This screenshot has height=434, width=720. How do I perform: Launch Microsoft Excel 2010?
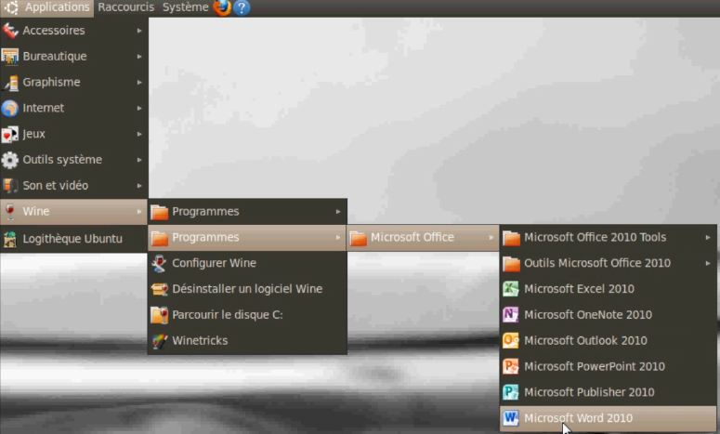[x=608, y=289]
